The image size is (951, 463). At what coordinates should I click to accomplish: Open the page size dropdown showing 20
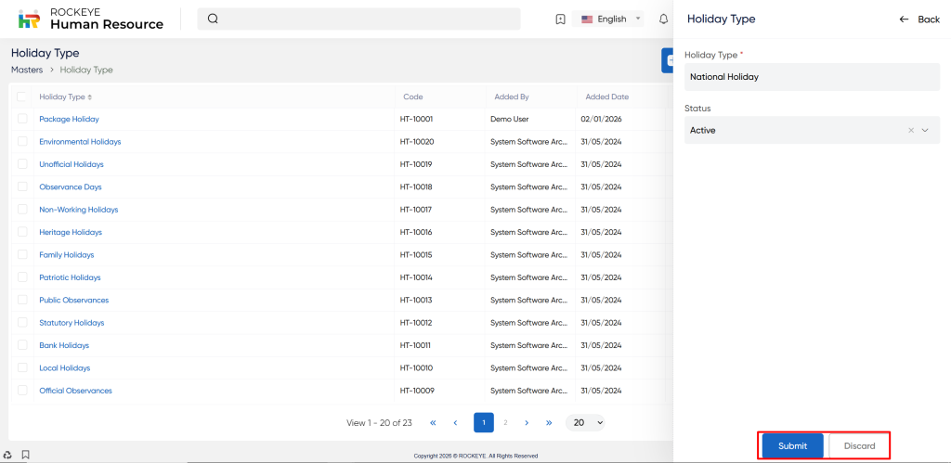point(587,422)
